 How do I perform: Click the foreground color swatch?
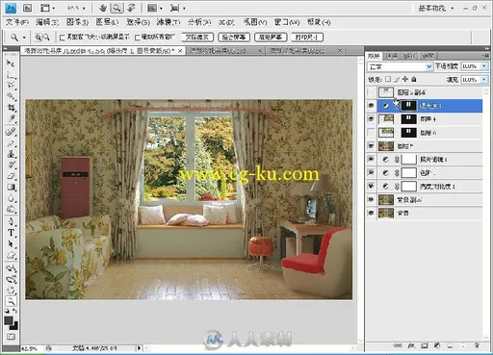9,321
